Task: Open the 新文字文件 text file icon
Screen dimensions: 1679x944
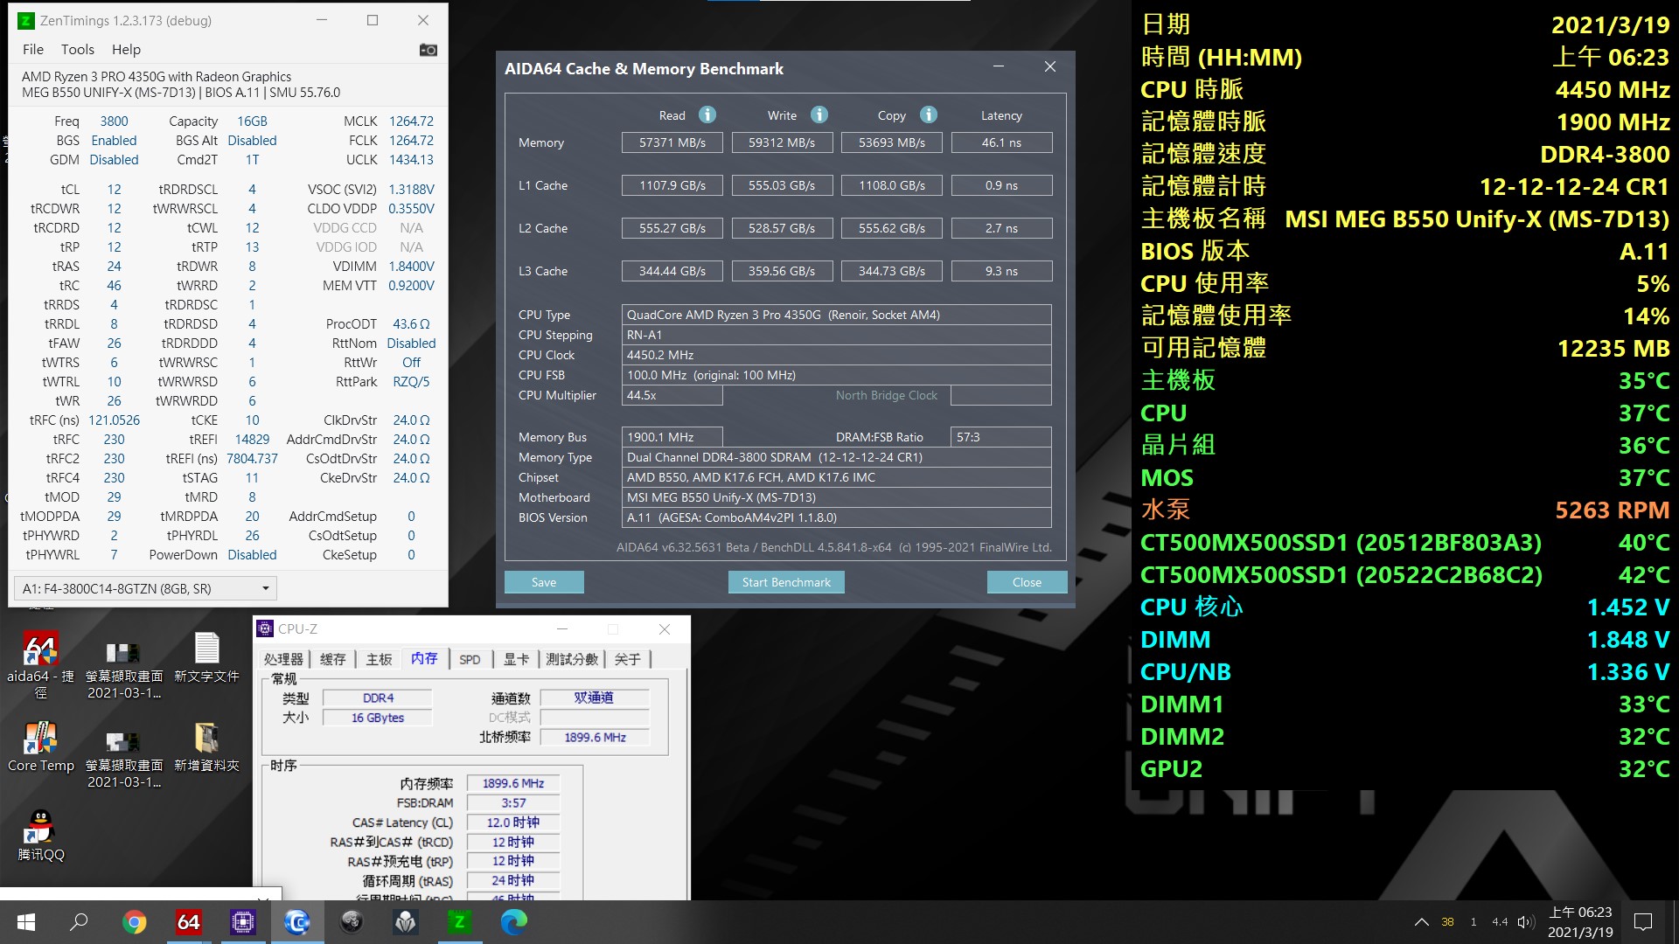Action: click(x=206, y=657)
